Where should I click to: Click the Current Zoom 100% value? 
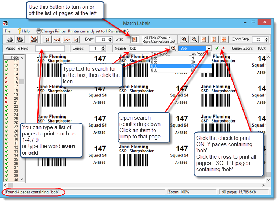pos(262,48)
